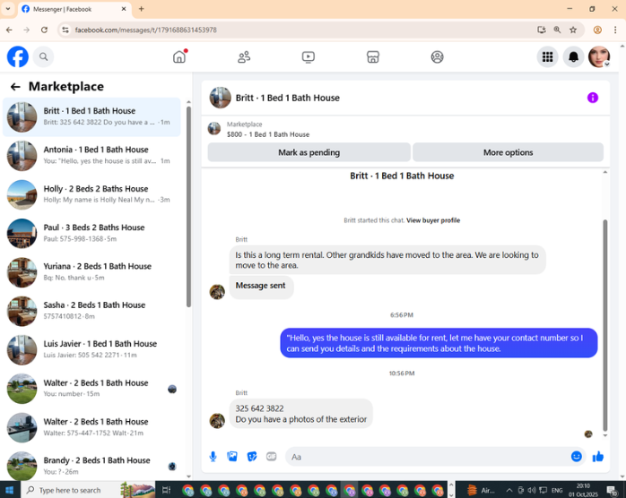This screenshot has width=626, height=498.
Task: Open the tab search dropdown arrow
Action: (7, 9)
